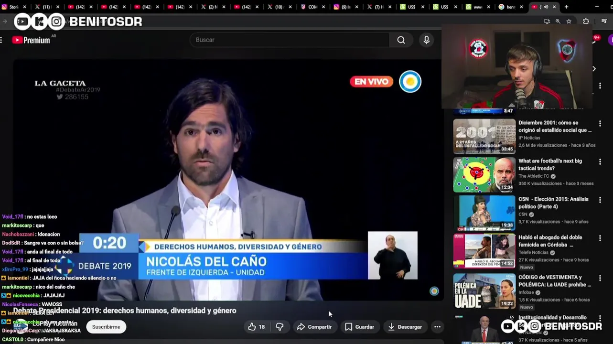Click the thumbs-down dislike icon
This screenshot has width=613, height=344.
coord(280,327)
